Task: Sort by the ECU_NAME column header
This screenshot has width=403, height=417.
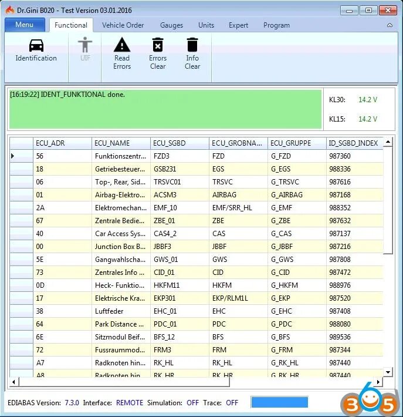Action: (121, 143)
